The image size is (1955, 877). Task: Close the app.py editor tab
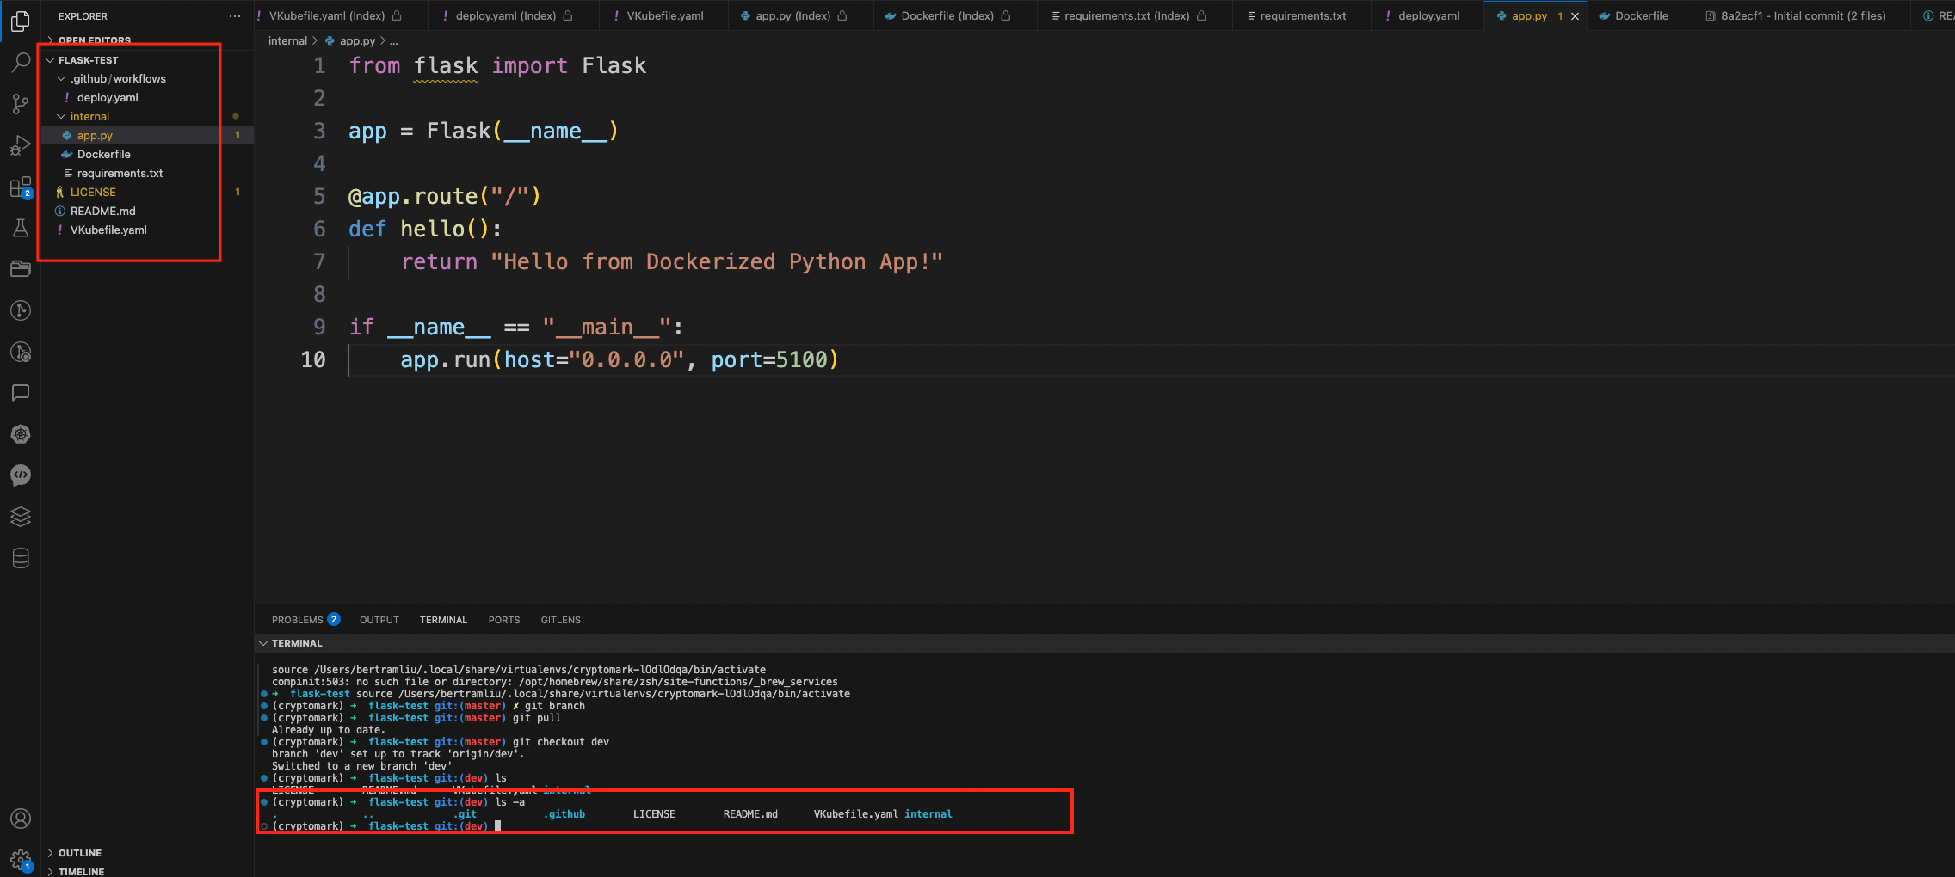1575,16
